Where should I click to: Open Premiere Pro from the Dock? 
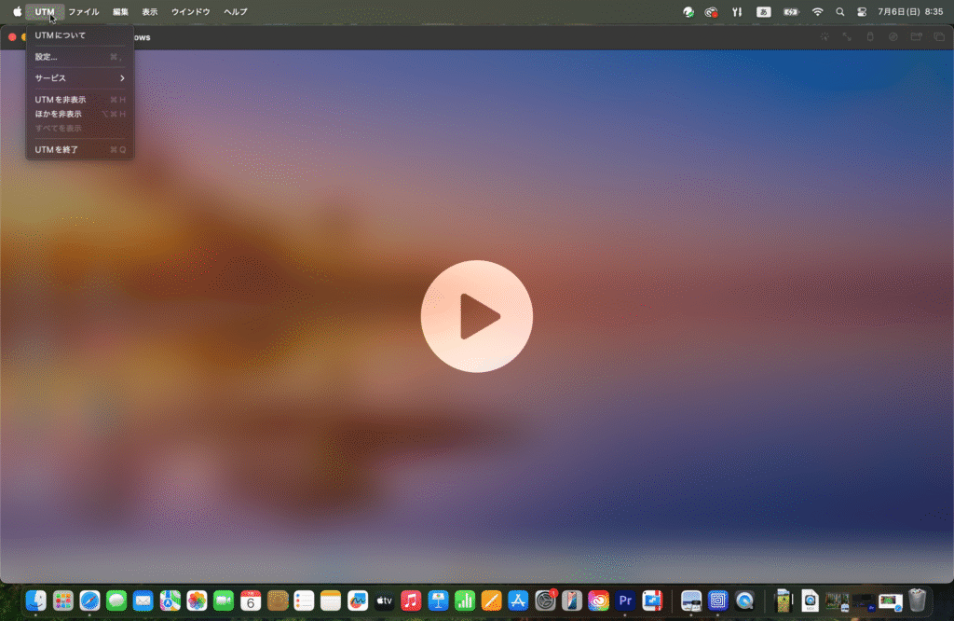coord(625,600)
